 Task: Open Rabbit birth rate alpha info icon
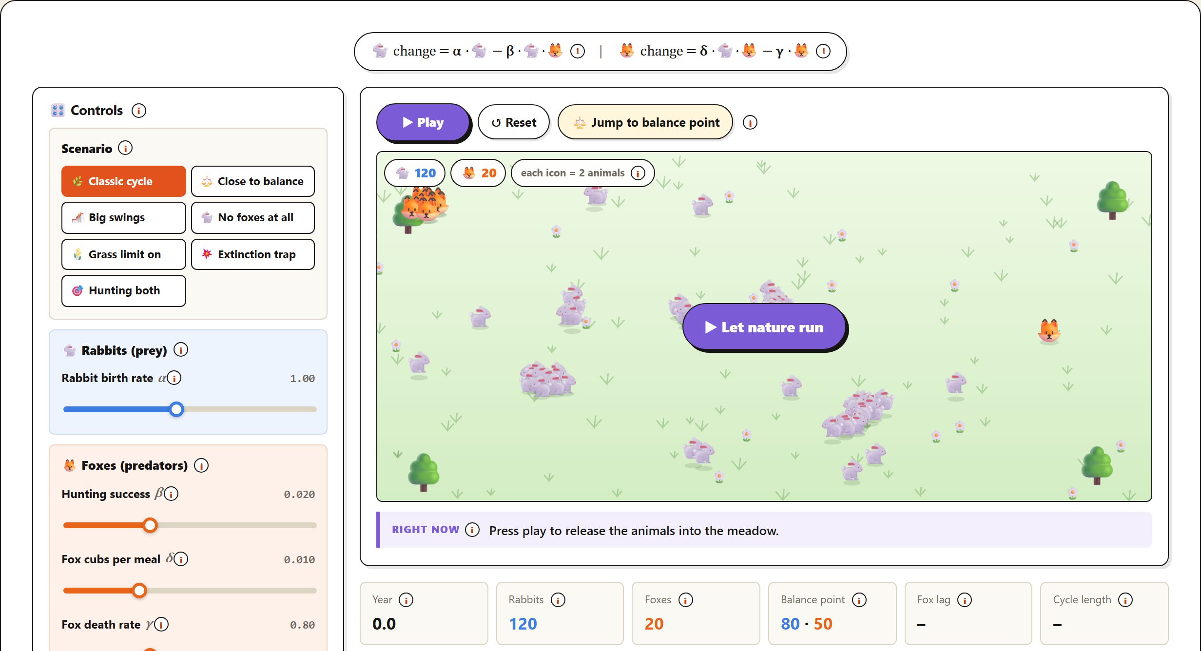point(174,378)
